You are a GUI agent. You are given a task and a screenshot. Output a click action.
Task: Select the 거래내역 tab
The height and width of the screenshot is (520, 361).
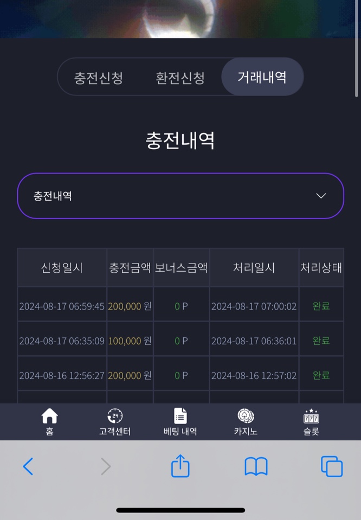coord(262,77)
